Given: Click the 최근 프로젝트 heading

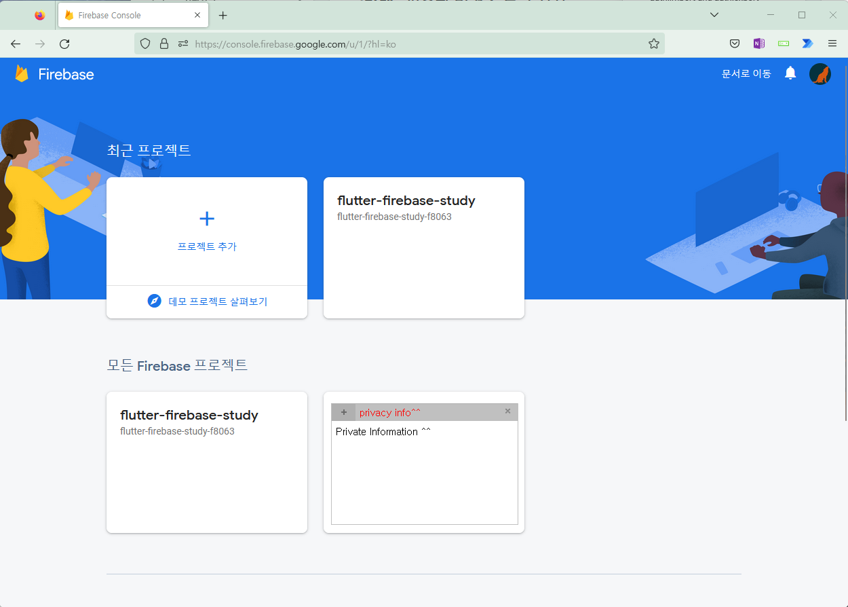Looking at the screenshot, I should point(149,151).
